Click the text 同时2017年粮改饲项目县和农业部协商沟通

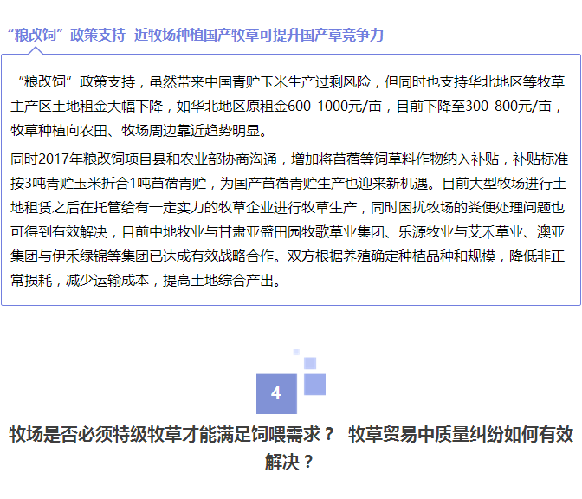[x=144, y=159]
